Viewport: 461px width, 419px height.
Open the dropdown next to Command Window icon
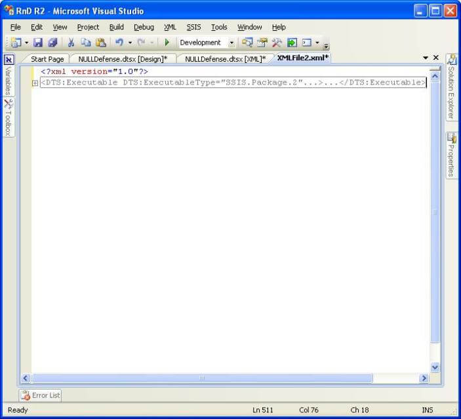tap(317, 43)
